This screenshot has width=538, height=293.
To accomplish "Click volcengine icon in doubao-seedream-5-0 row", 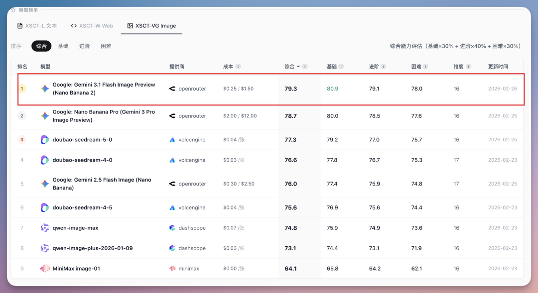I will (x=172, y=139).
